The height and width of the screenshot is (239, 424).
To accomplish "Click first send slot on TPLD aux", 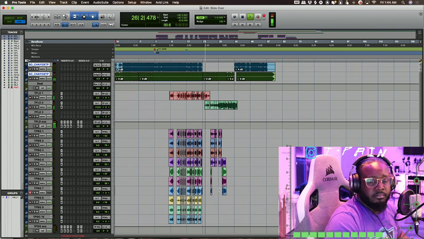I will pyautogui.click(x=78, y=122).
